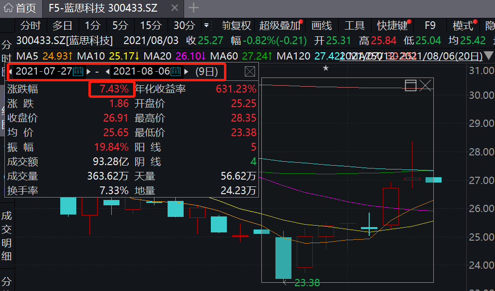This screenshot has width=495, height=291.
Task: Step the start date 2021-07-27 forward
Action: (x=88, y=72)
